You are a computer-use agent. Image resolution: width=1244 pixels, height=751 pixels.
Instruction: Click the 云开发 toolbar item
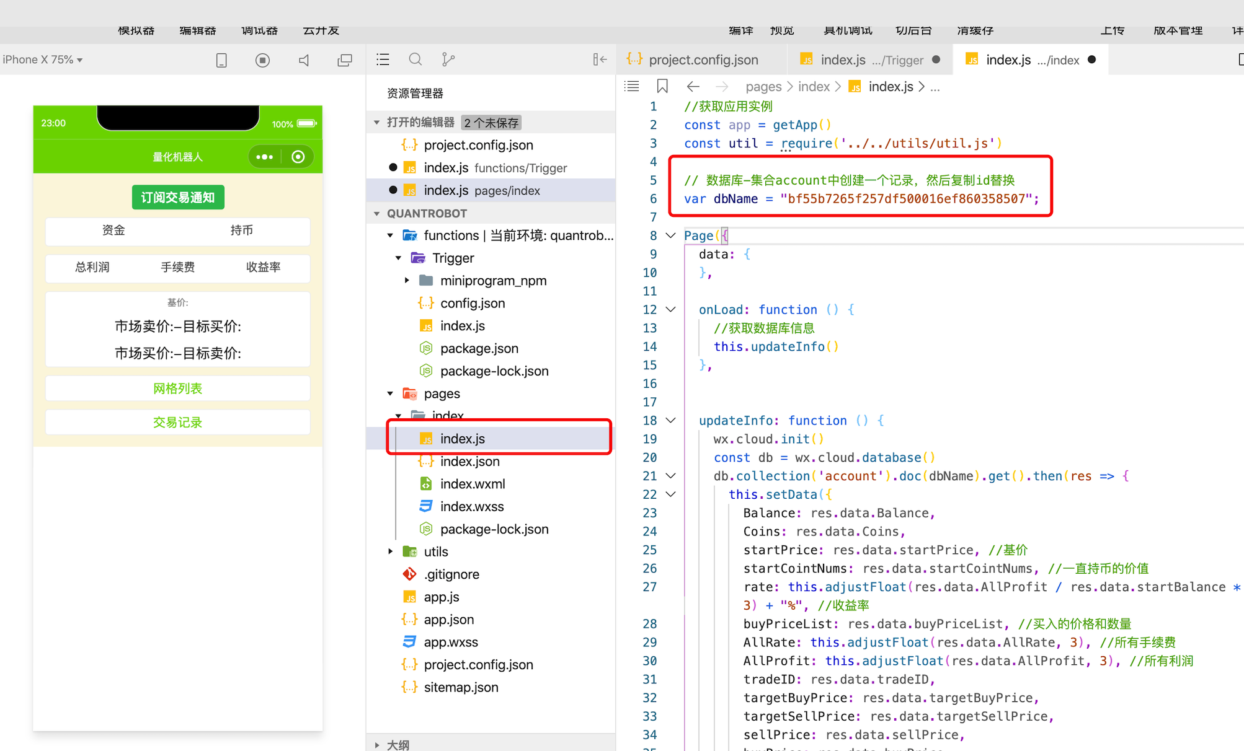click(x=321, y=30)
